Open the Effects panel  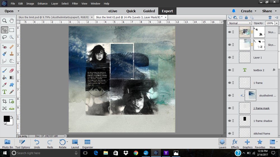coord(235,144)
